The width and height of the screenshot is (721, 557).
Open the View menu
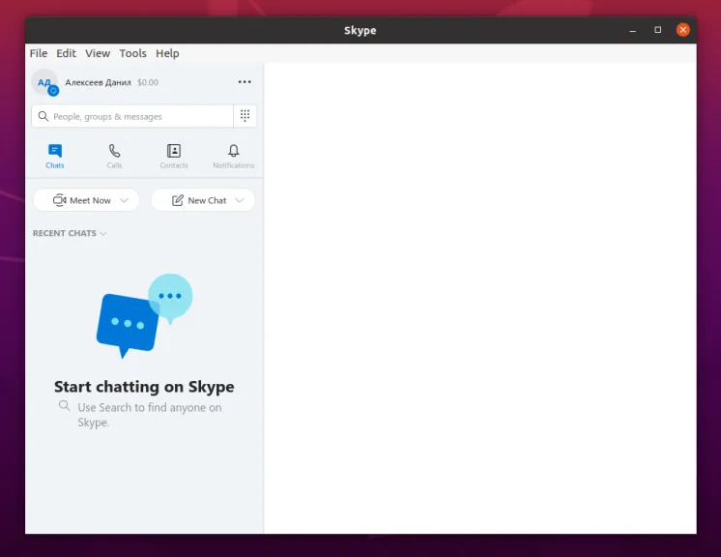[98, 53]
